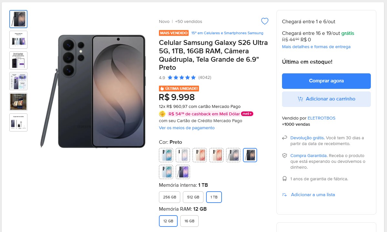Click the Comprar agora button
387x232 pixels.
click(x=326, y=81)
